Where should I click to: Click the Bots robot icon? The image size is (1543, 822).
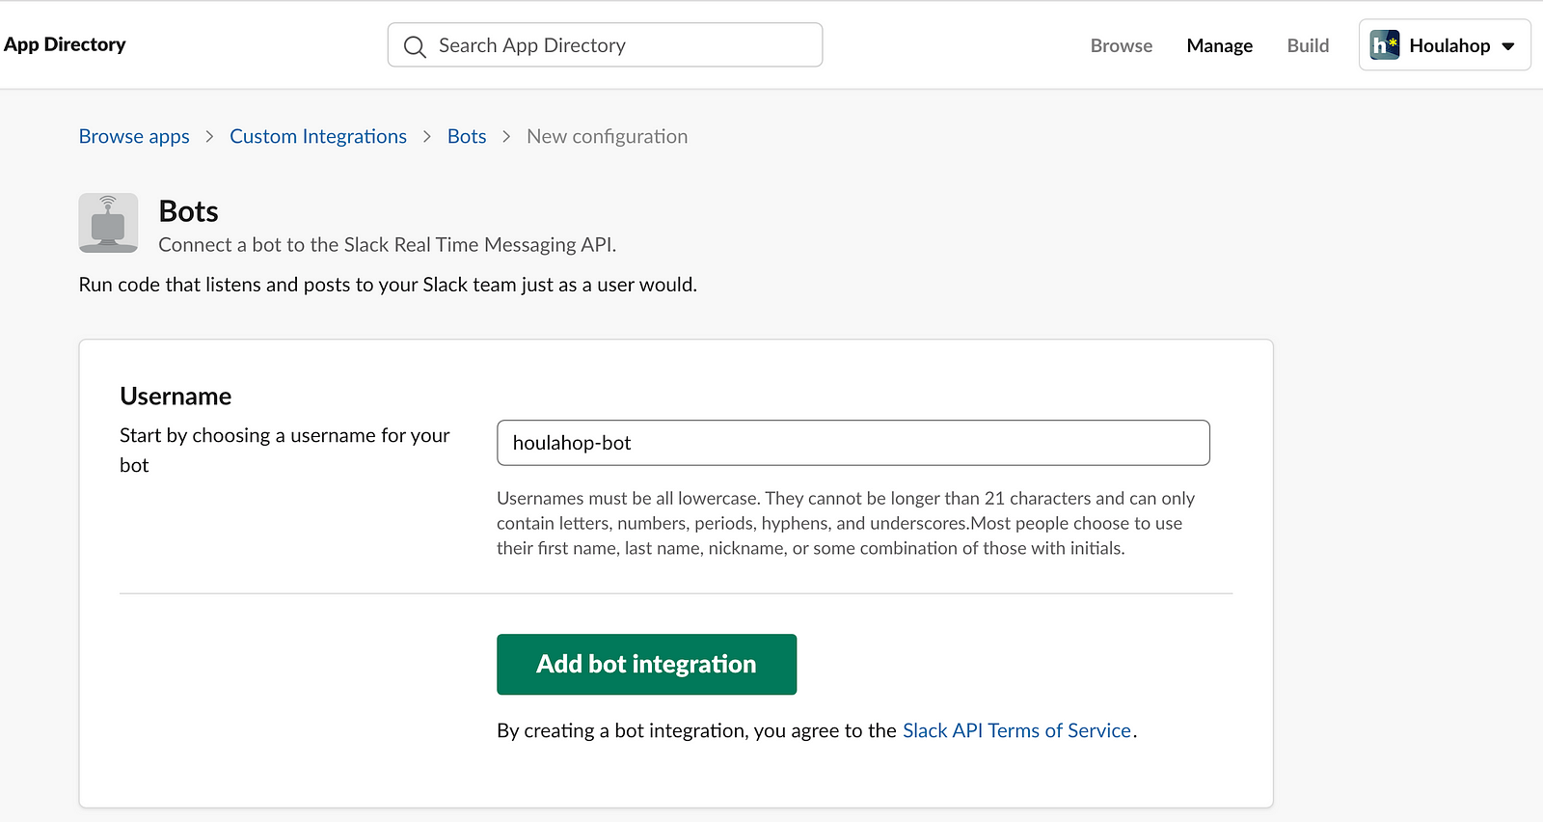coord(108,223)
